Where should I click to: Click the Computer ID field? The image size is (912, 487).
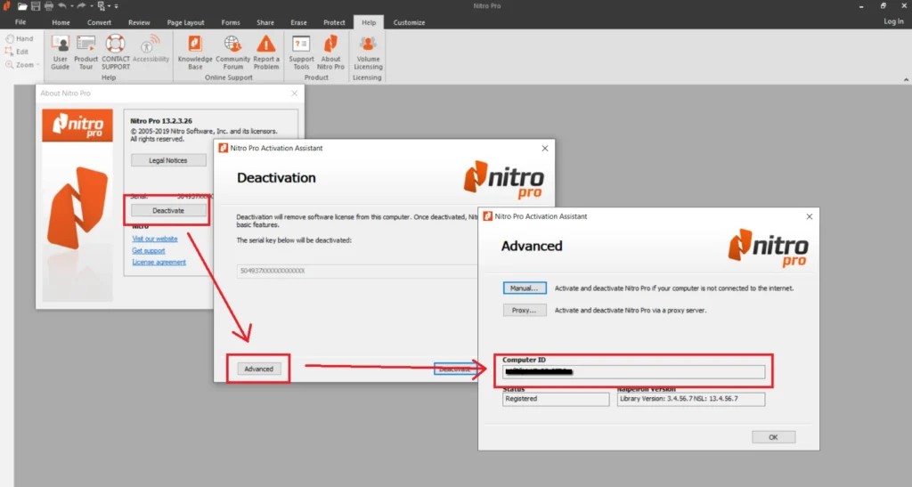point(633,372)
